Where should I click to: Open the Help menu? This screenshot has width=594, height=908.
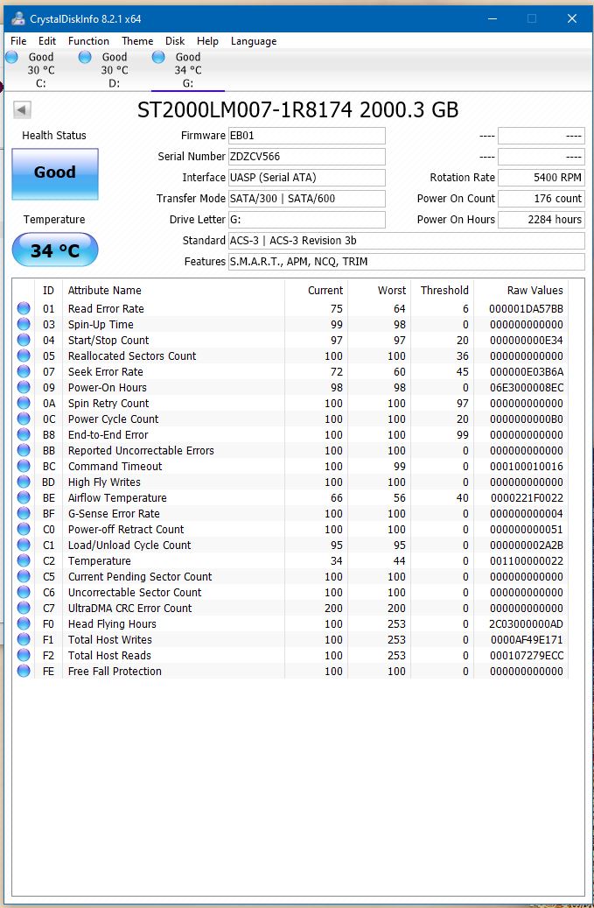coord(207,41)
